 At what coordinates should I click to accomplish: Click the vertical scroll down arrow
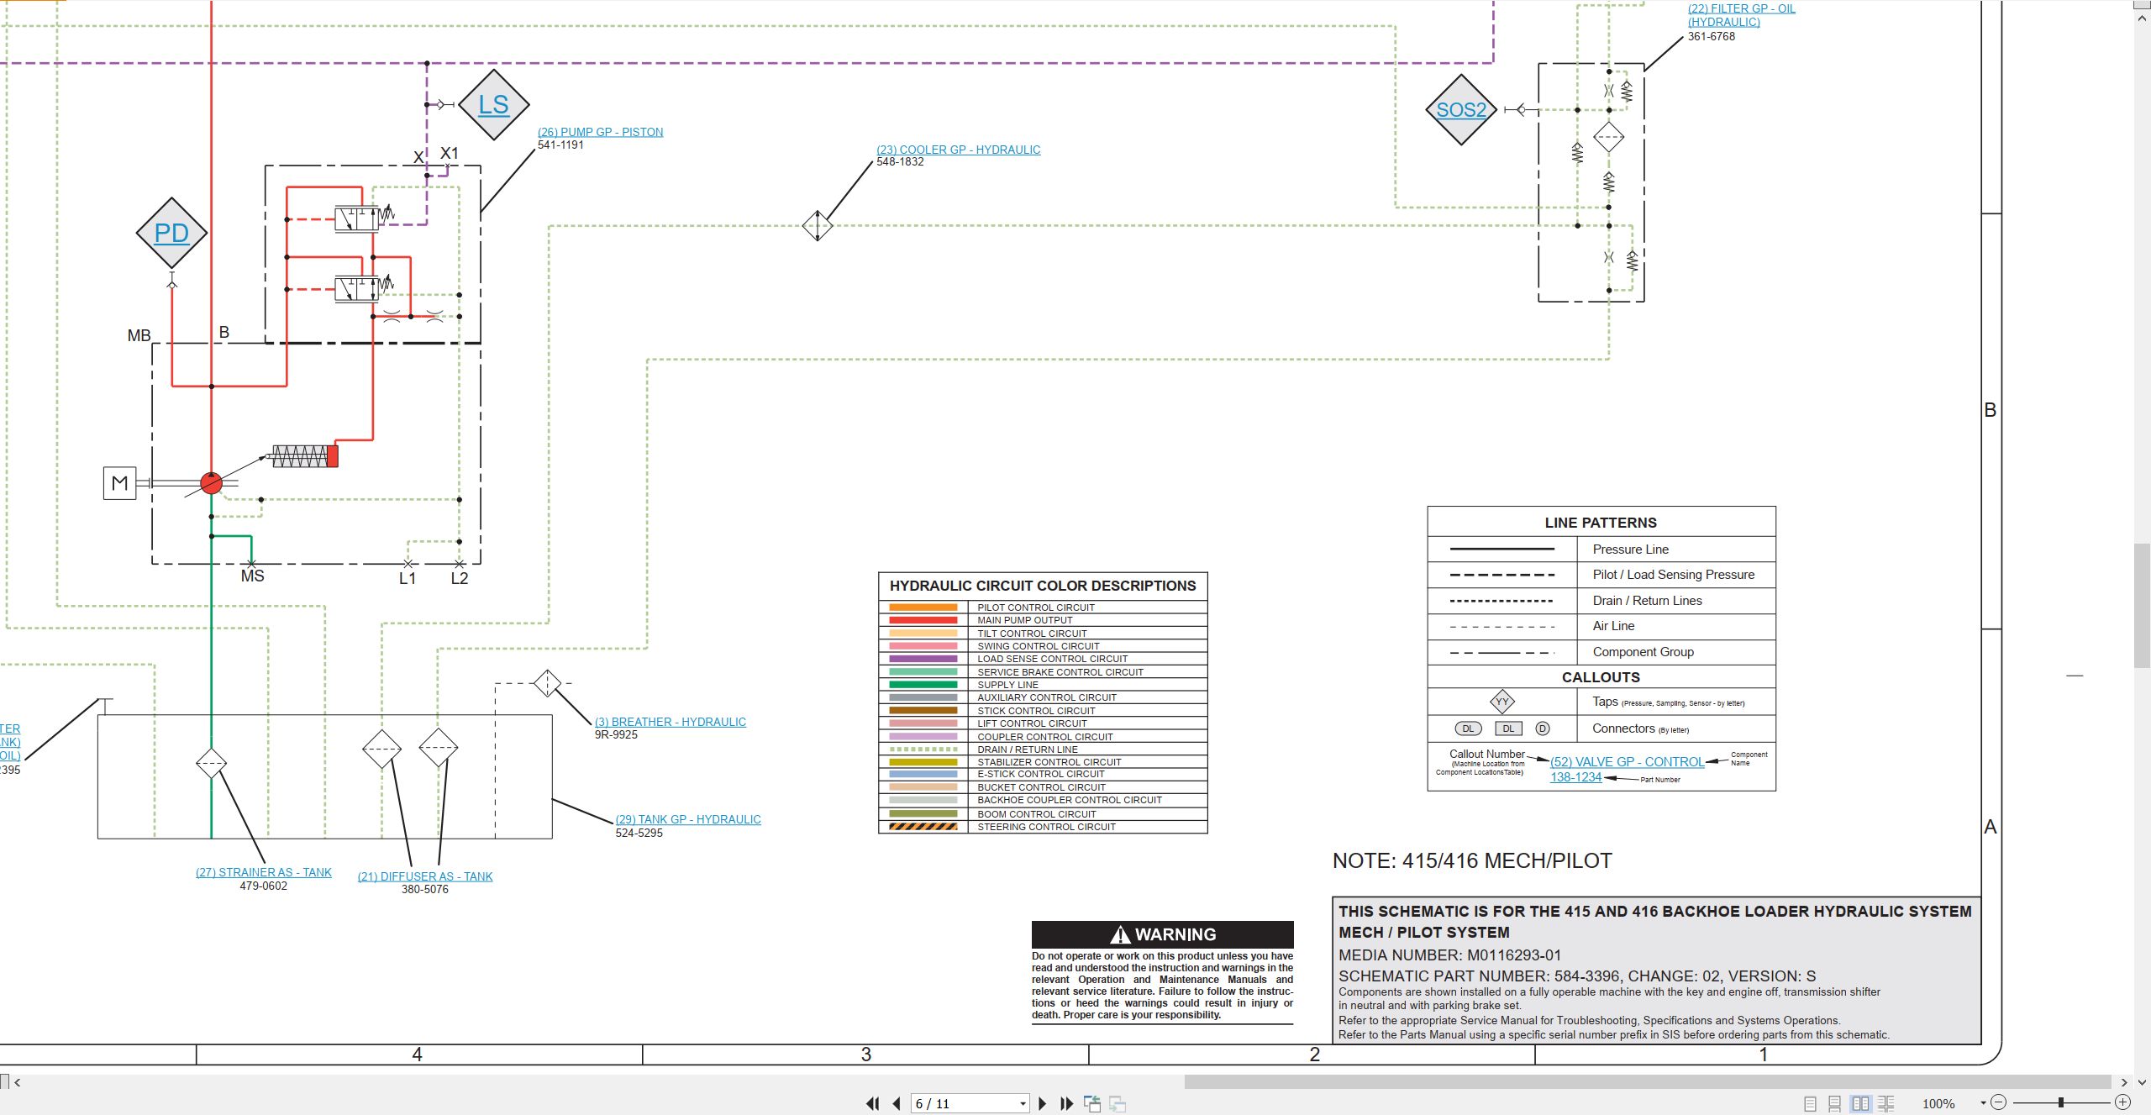tap(2142, 1082)
